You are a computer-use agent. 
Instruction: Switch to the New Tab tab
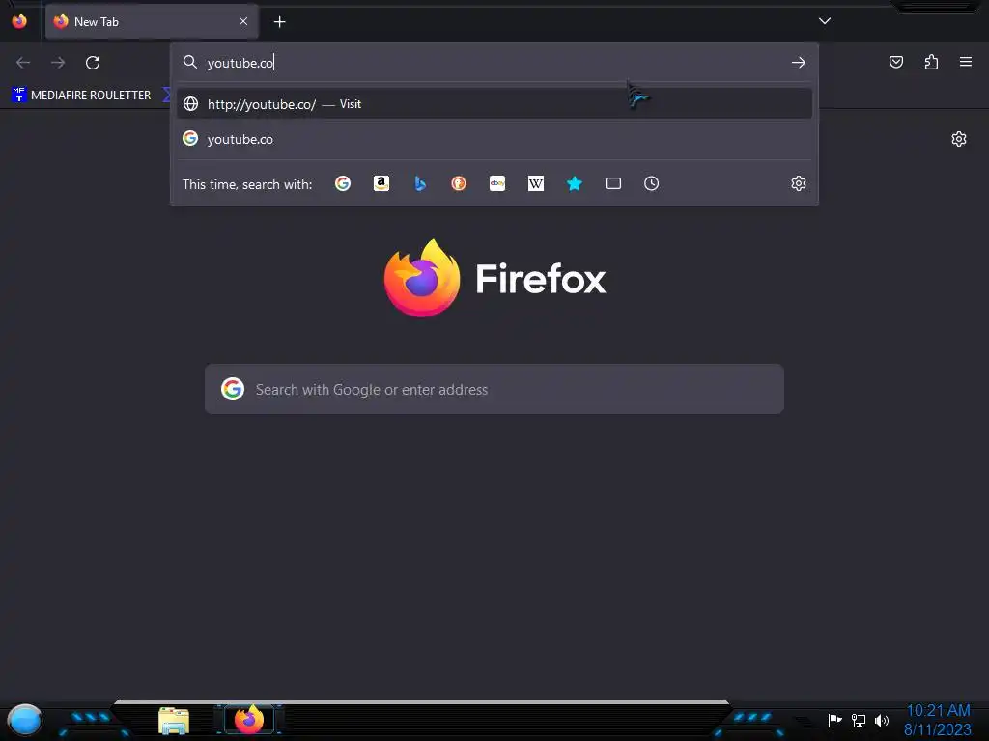[x=152, y=22]
